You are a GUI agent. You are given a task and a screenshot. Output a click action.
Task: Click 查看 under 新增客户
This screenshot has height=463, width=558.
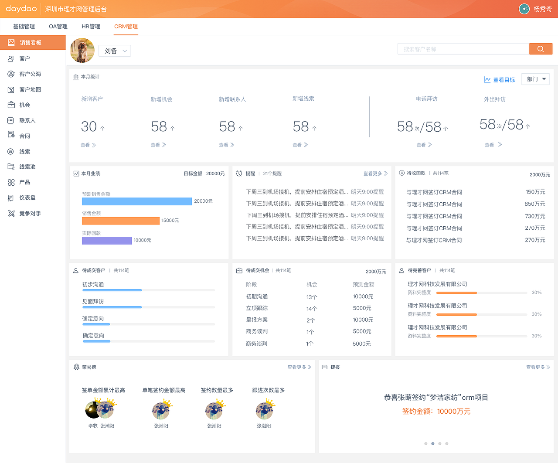tap(88, 145)
